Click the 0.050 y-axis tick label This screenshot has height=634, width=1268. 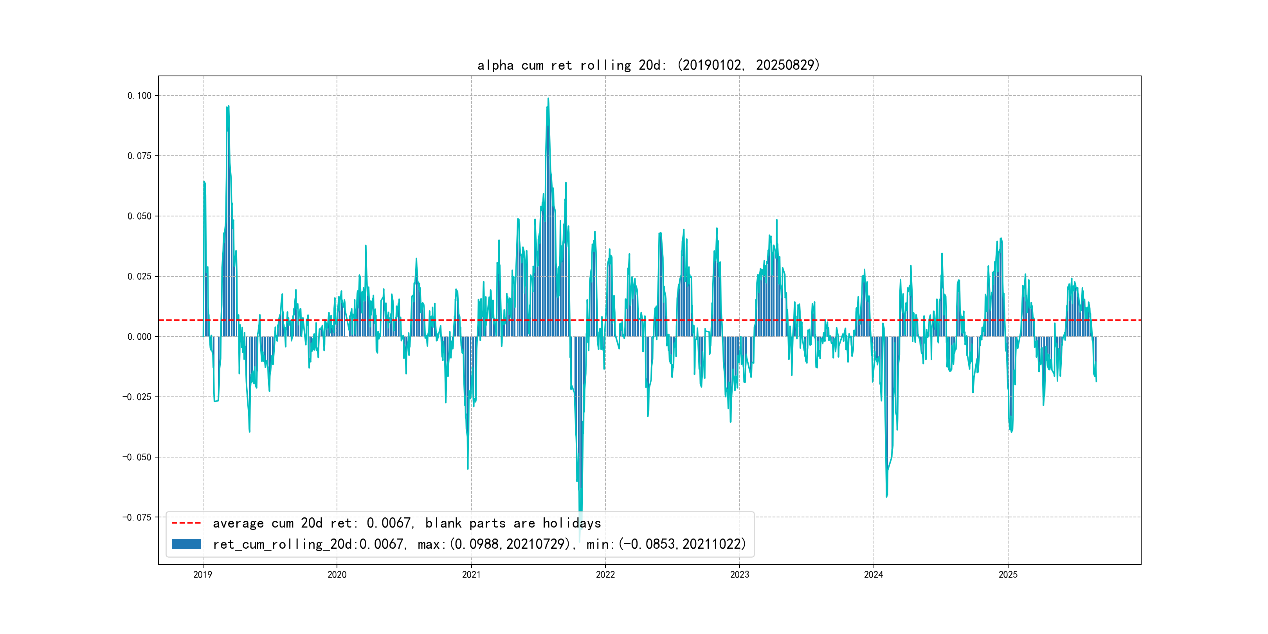[x=139, y=216]
